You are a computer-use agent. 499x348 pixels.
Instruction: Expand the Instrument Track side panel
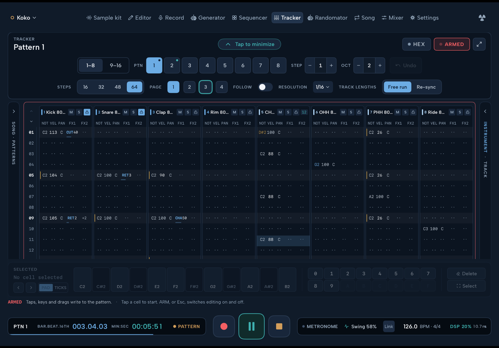pos(485,112)
